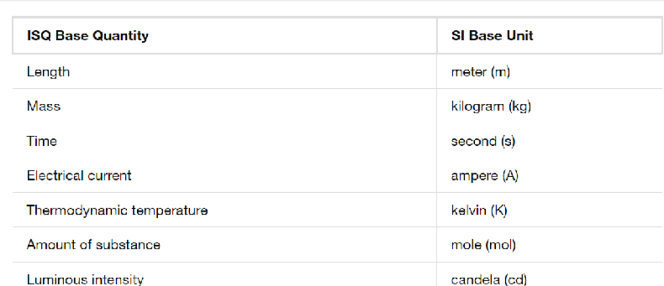The height and width of the screenshot is (286, 664).
Task: Click the kilogram (kg) unit cell
Action: click(x=491, y=106)
